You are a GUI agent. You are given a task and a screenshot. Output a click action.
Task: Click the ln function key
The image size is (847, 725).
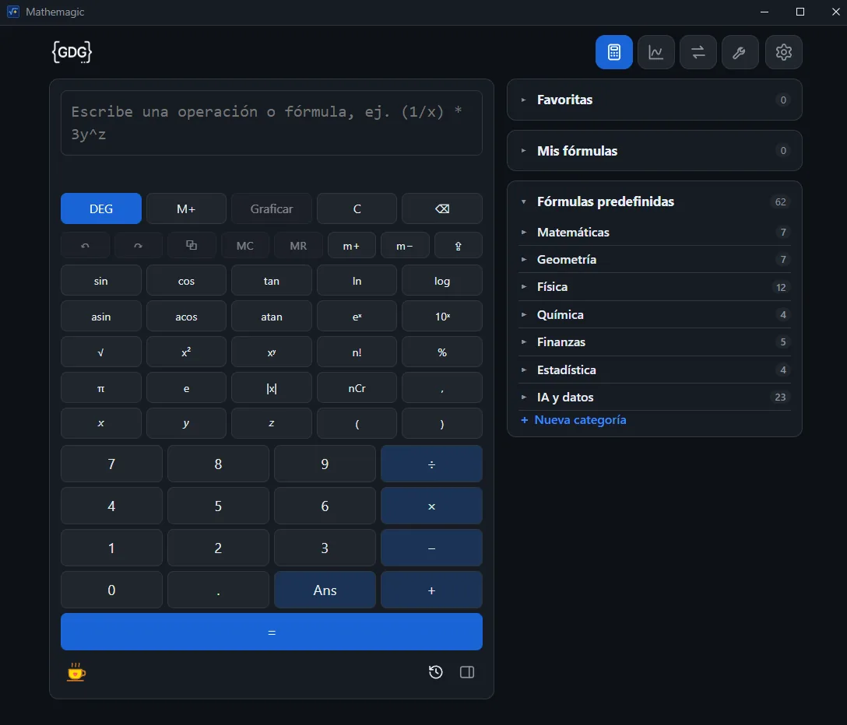coord(357,281)
